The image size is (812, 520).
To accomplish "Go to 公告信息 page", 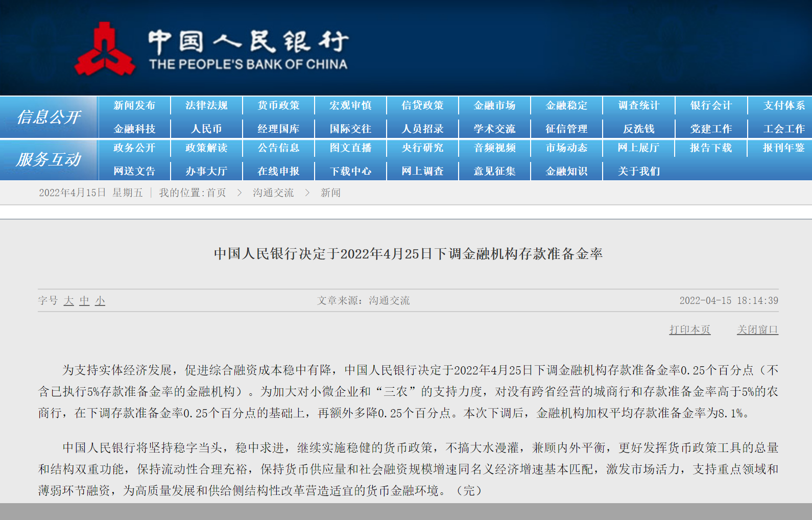I will click(278, 148).
